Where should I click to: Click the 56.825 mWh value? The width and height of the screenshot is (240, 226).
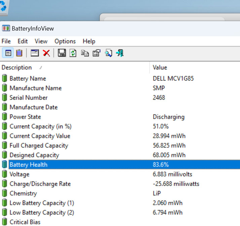point(169,145)
